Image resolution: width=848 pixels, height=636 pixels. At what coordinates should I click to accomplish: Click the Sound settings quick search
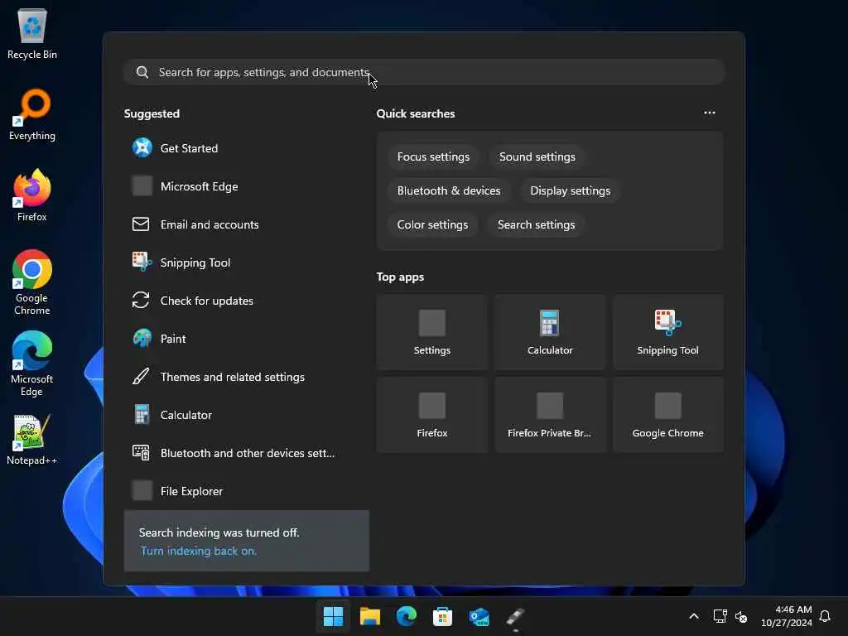[537, 157]
